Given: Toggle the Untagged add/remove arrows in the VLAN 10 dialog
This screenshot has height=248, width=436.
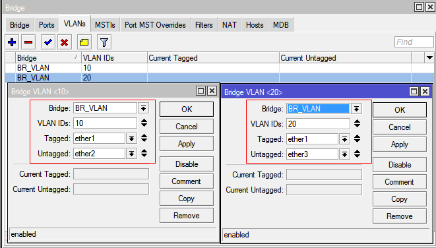Looking at the screenshot, I should click(x=144, y=154).
